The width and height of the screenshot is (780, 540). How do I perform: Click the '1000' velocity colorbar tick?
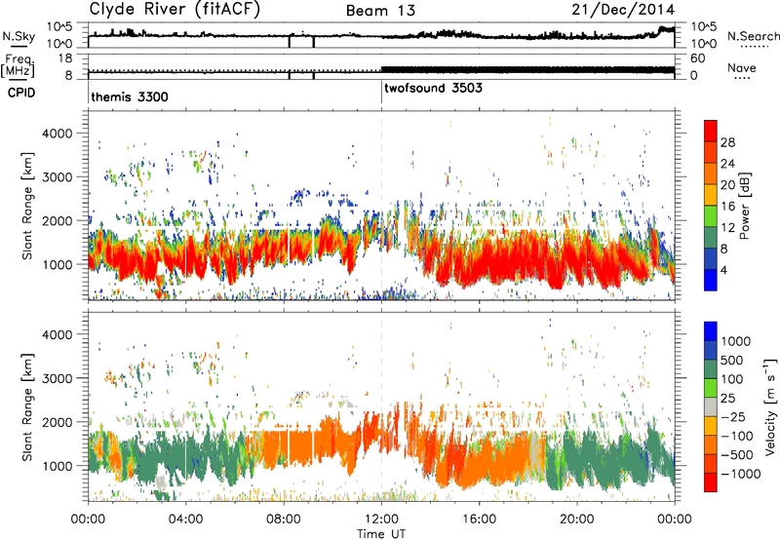736,341
